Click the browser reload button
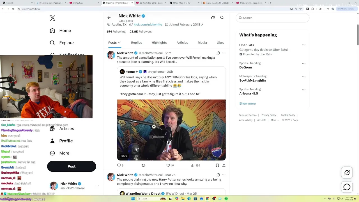The width and height of the screenshot is (359, 202). coord(13,9)
